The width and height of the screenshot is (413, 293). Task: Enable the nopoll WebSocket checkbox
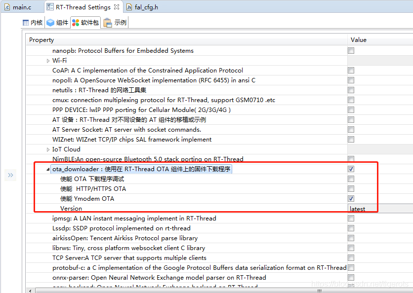pos(351,80)
